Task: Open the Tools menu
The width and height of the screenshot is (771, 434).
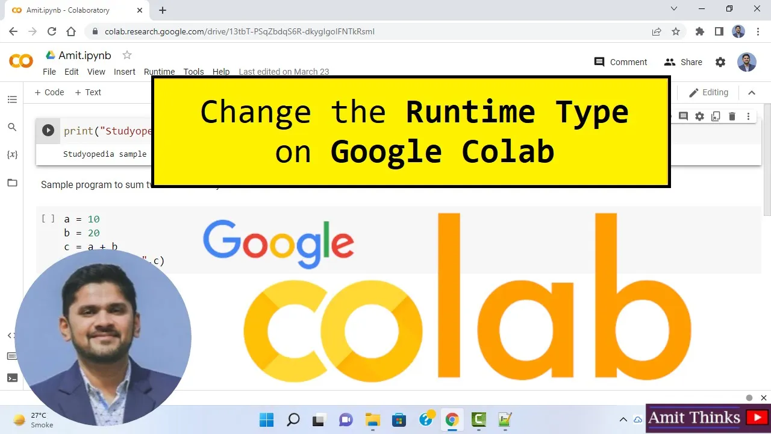Action: 193,72
